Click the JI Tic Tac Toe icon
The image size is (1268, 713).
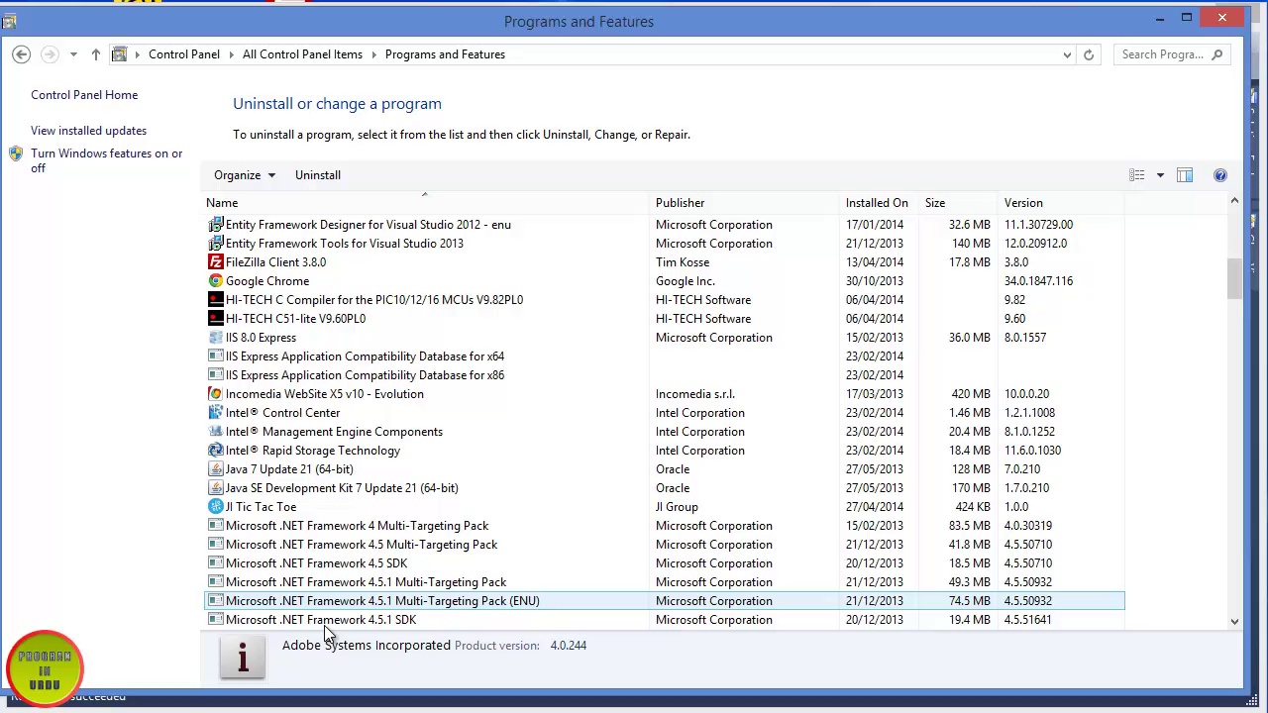(x=215, y=507)
